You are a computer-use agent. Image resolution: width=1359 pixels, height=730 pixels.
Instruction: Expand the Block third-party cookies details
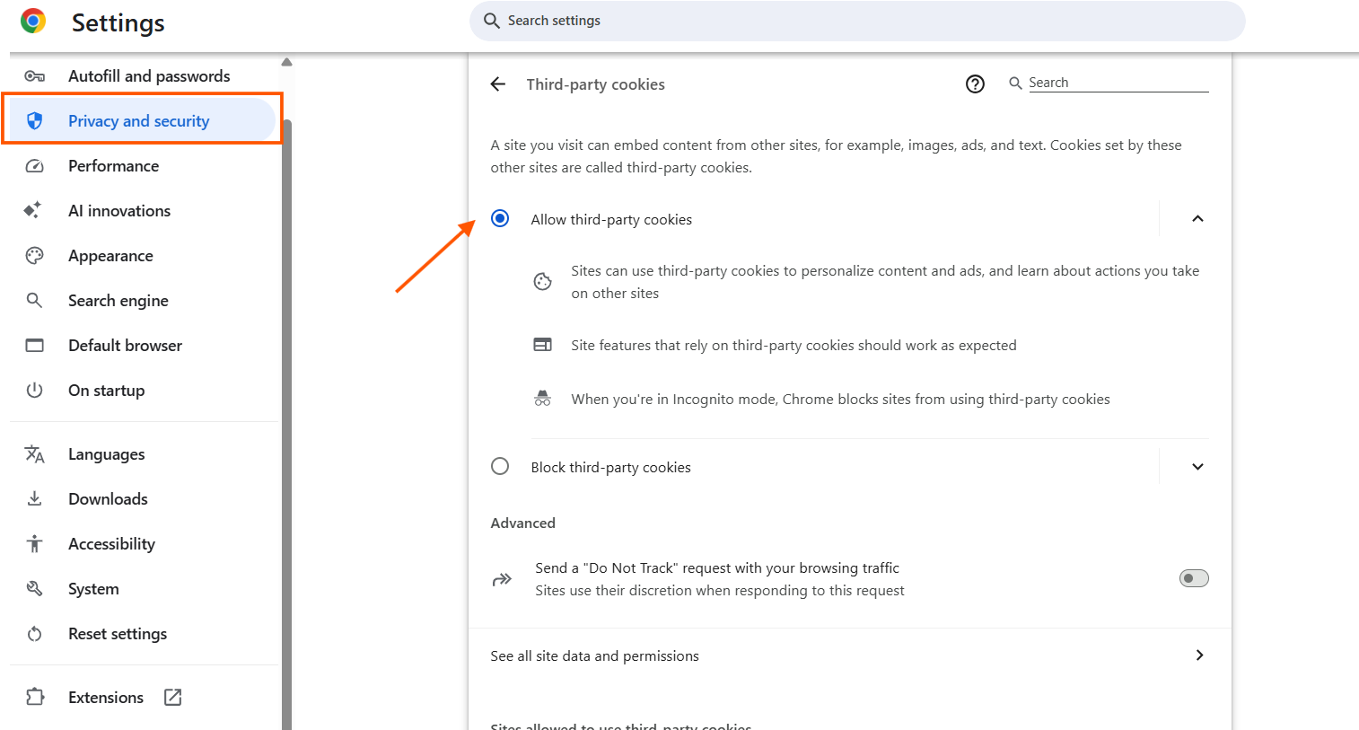(x=1197, y=467)
